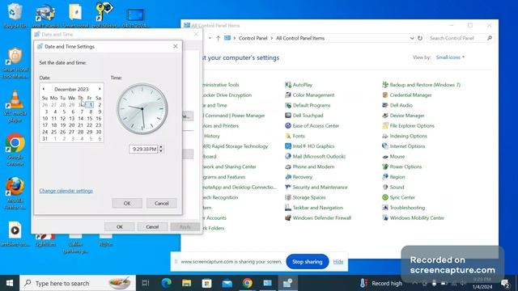Viewport: 518px width, 291px height.
Task: Cancel the Date and Time Settings dialog
Action: tap(162, 203)
